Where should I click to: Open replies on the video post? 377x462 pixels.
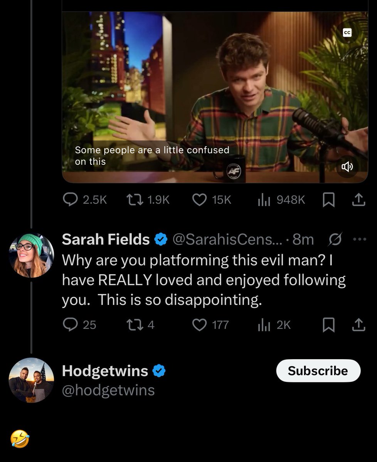pyautogui.click(x=70, y=199)
